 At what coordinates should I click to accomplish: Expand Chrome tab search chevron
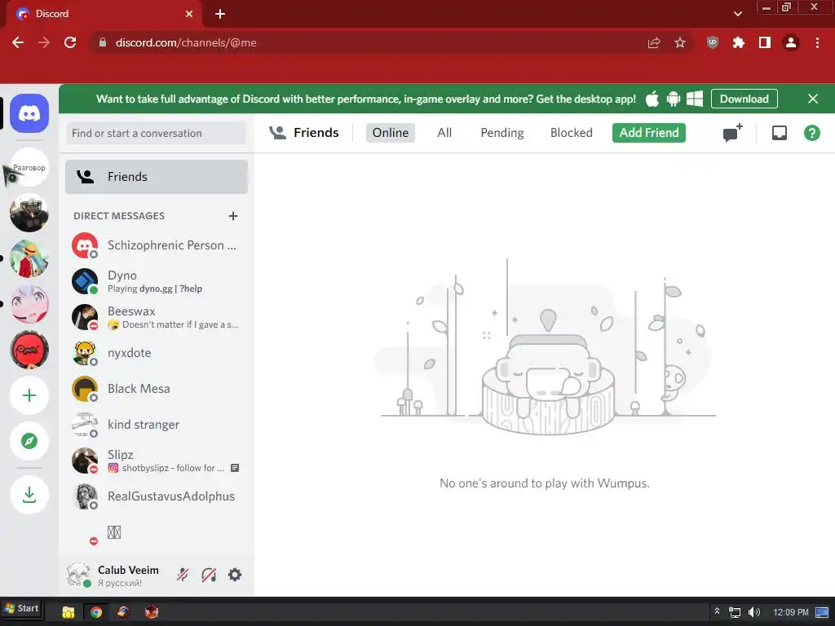[x=737, y=14]
